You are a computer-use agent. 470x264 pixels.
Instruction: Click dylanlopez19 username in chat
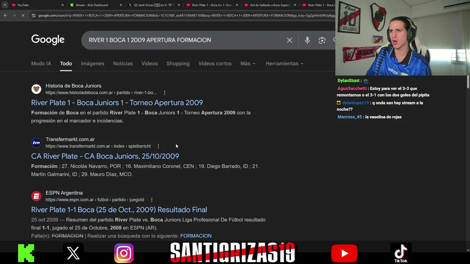point(355,103)
